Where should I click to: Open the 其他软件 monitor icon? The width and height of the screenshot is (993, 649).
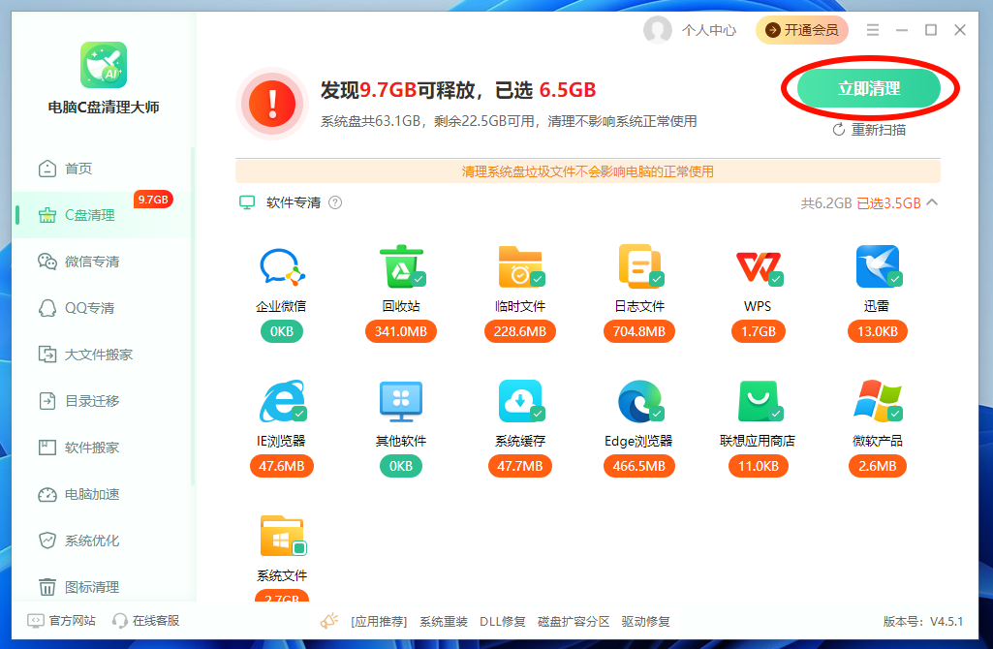(x=401, y=401)
